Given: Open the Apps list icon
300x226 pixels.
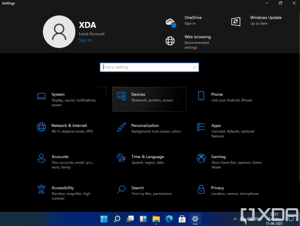Looking at the screenshot, I should [201, 127].
